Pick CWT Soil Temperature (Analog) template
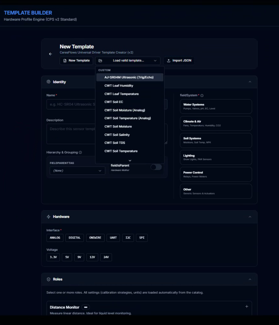The image size is (279, 325). 130,118
